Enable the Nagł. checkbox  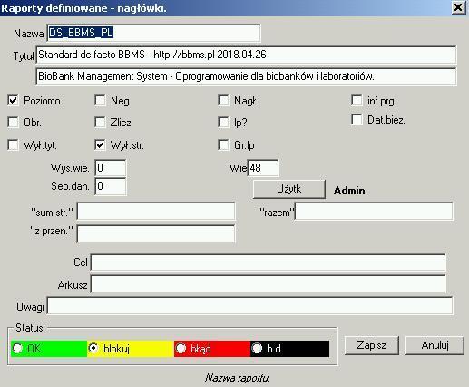click(x=223, y=101)
